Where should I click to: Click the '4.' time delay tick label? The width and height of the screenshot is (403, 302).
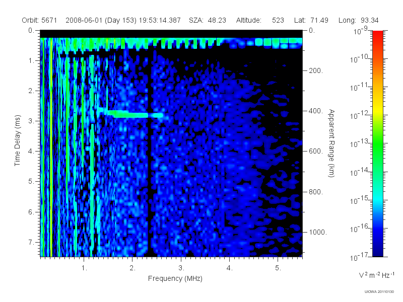(31, 152)
